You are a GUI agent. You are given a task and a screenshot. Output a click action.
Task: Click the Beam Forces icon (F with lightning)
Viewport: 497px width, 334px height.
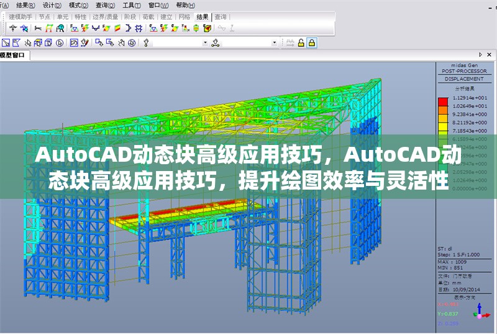[x=84, y=28]
